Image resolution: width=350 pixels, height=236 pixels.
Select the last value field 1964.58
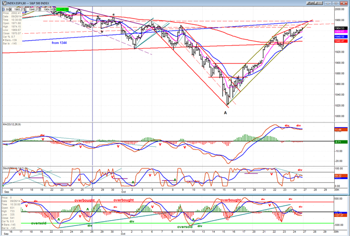[x=48, y=10]
